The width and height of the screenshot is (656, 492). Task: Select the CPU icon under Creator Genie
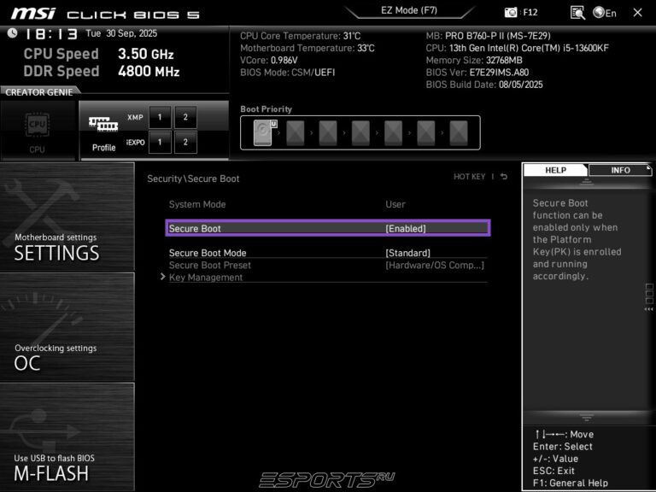tap(38, 131)
